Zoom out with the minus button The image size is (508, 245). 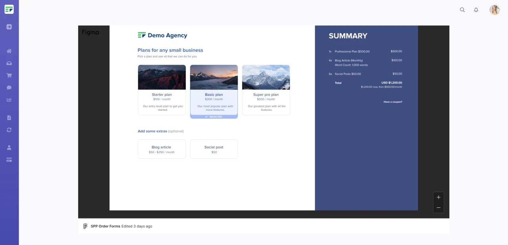click(439, 207)
